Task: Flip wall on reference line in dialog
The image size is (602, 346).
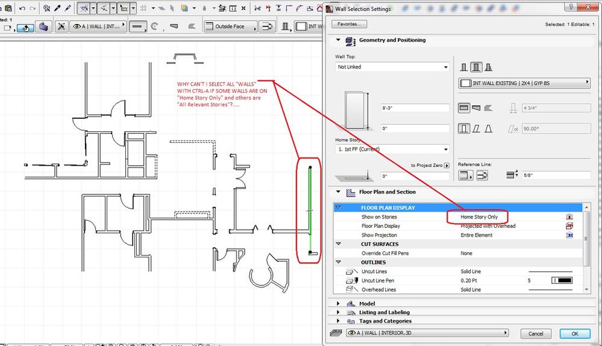Action: [482, 175]
